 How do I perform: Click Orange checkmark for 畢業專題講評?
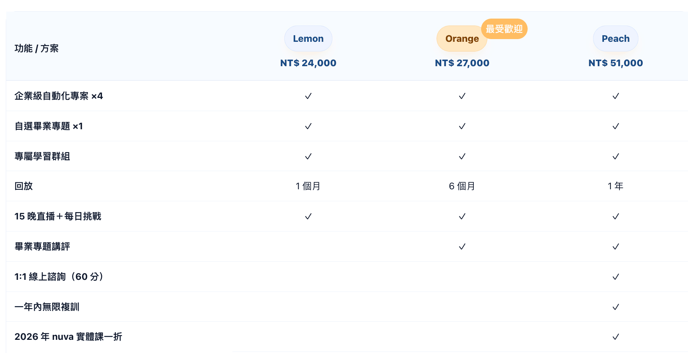[462, 247]
